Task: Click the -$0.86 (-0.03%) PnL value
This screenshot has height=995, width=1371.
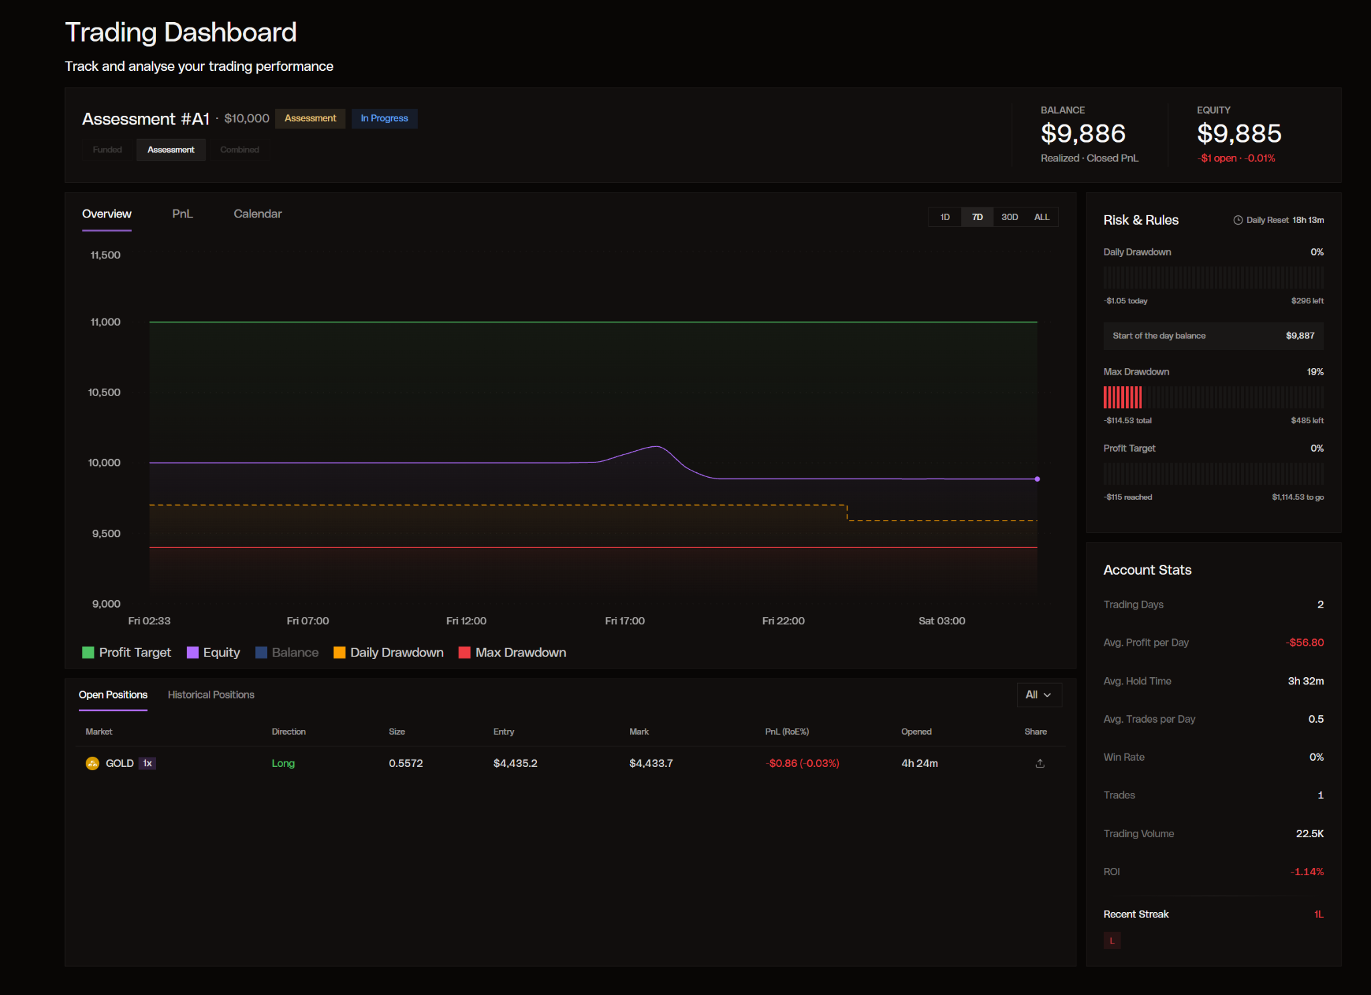Action: click(803, 763)
